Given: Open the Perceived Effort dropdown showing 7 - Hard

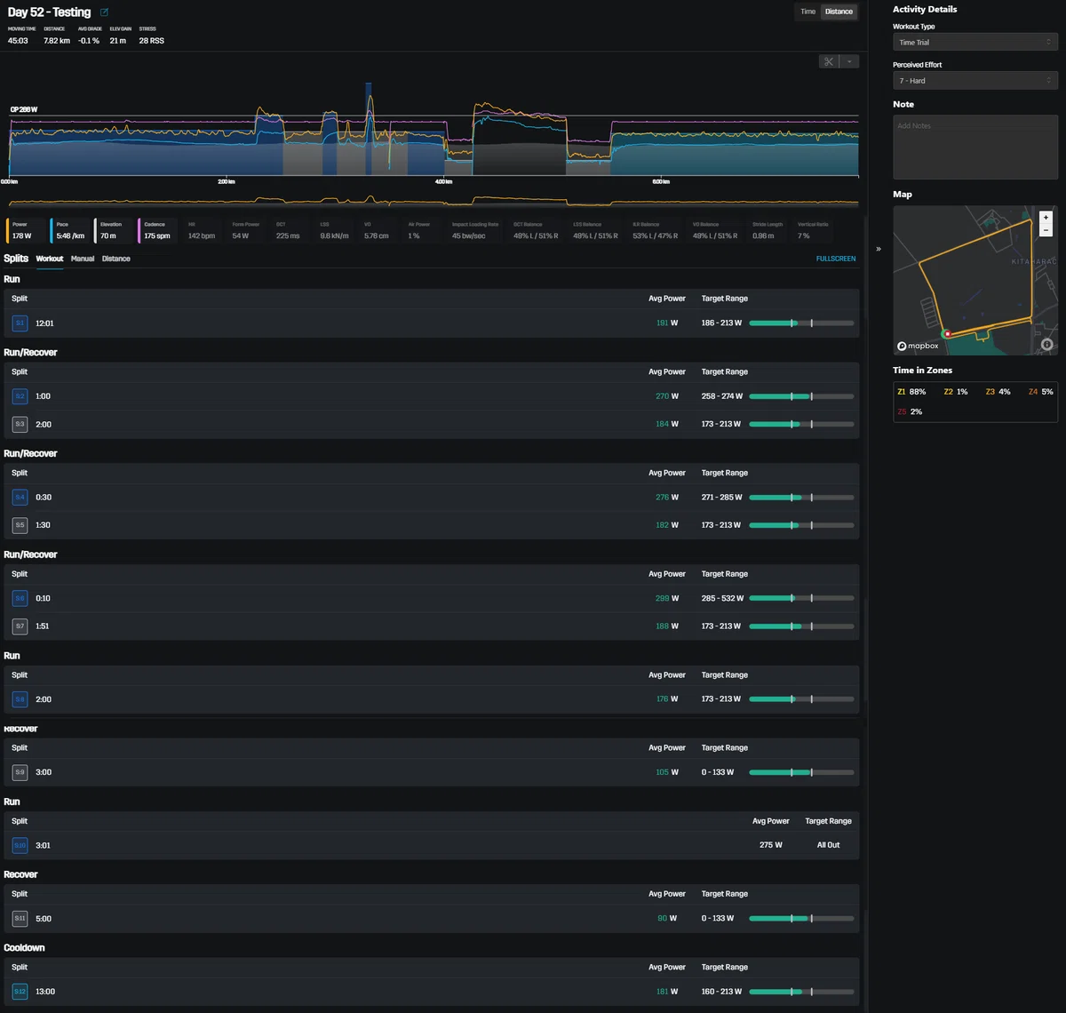Looking at the screenshot, I should click(x=975, y=81).
